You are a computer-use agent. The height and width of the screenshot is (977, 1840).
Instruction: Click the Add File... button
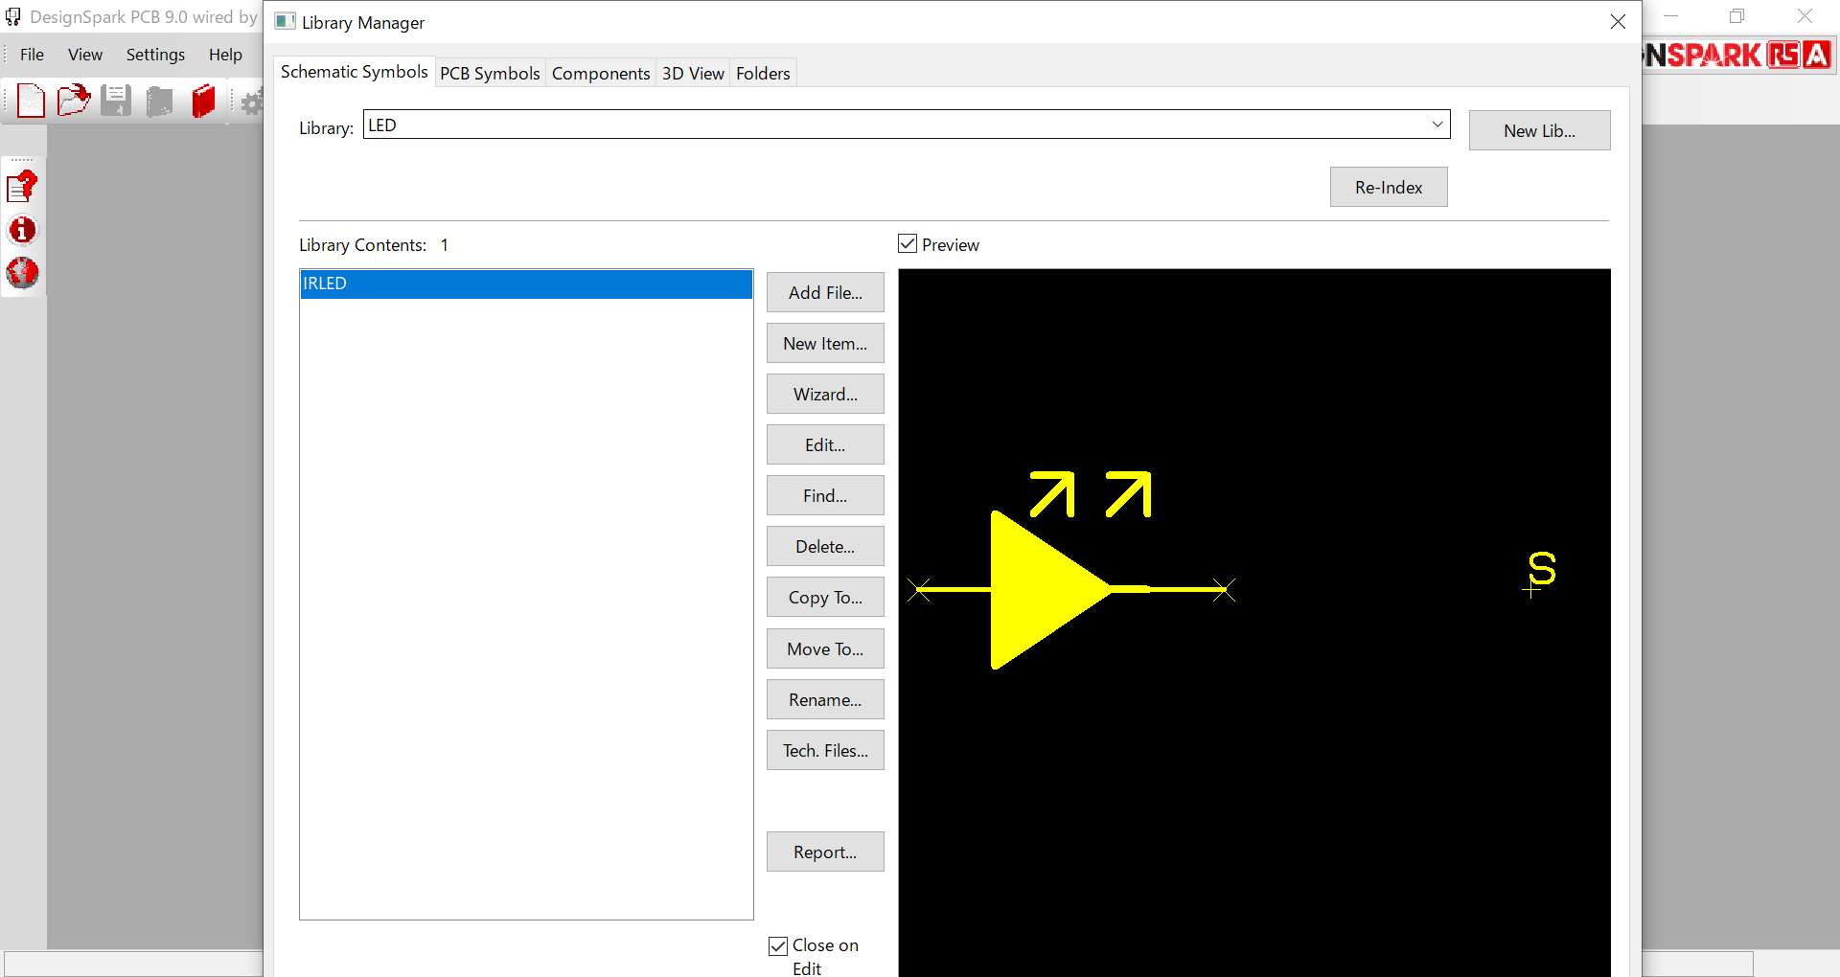click(x=825, y=292)
